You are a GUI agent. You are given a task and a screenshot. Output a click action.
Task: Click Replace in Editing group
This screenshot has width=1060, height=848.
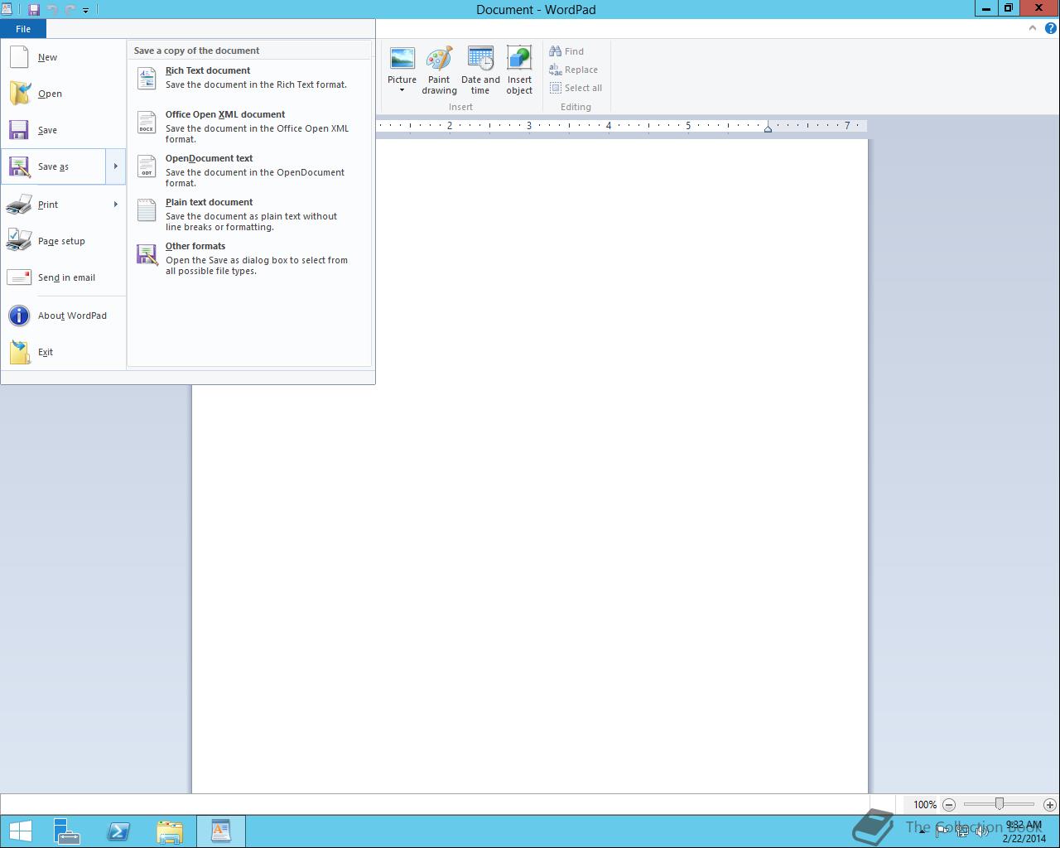pos(573,70)
